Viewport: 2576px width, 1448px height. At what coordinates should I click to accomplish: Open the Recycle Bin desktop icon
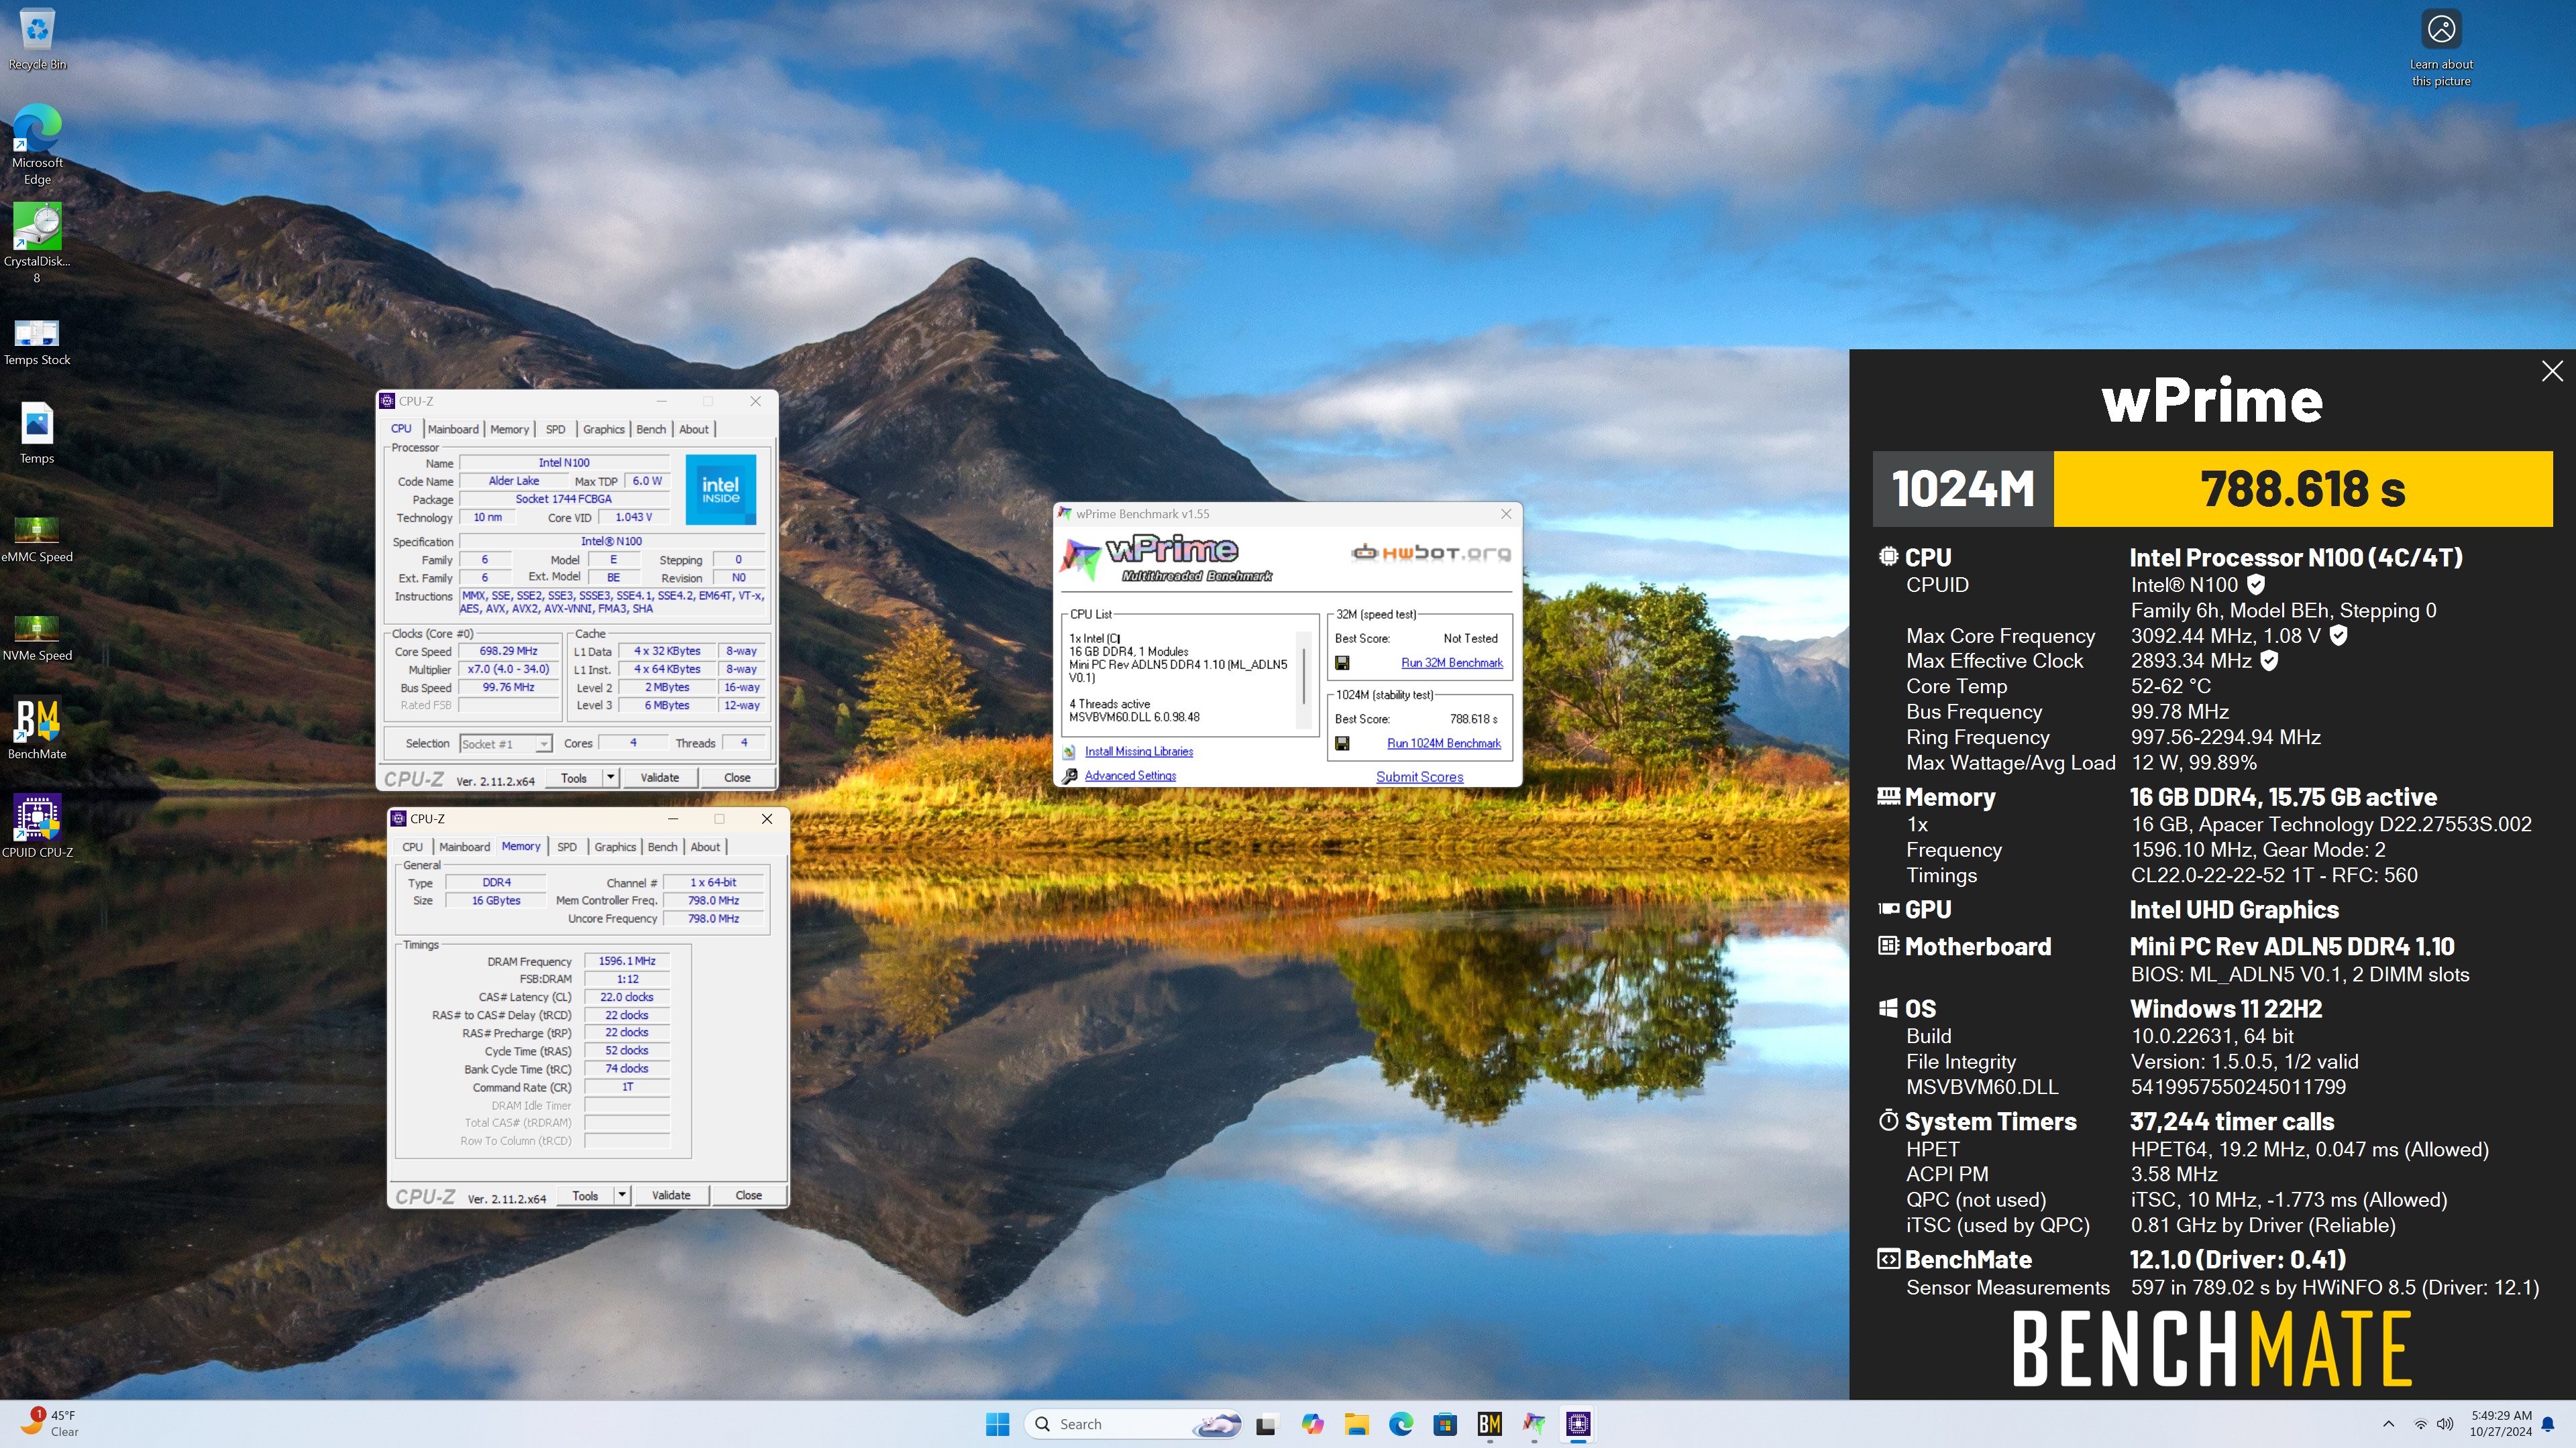37,38
